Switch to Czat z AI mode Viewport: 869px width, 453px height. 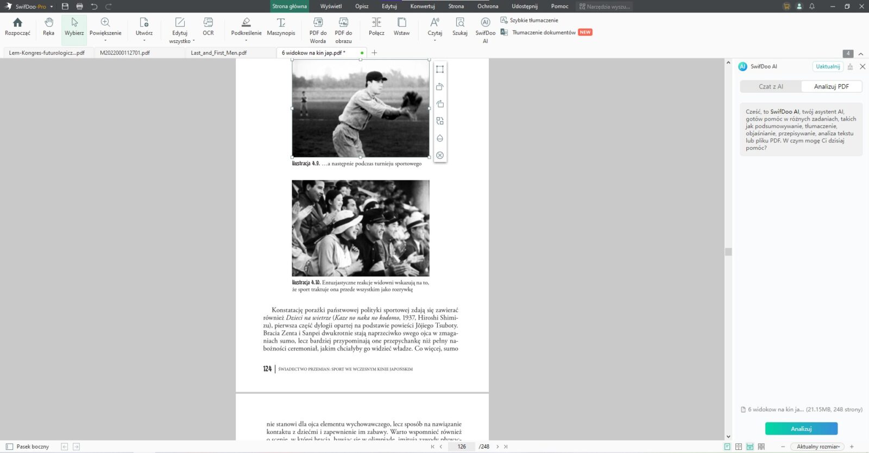(x=771, y=86)
